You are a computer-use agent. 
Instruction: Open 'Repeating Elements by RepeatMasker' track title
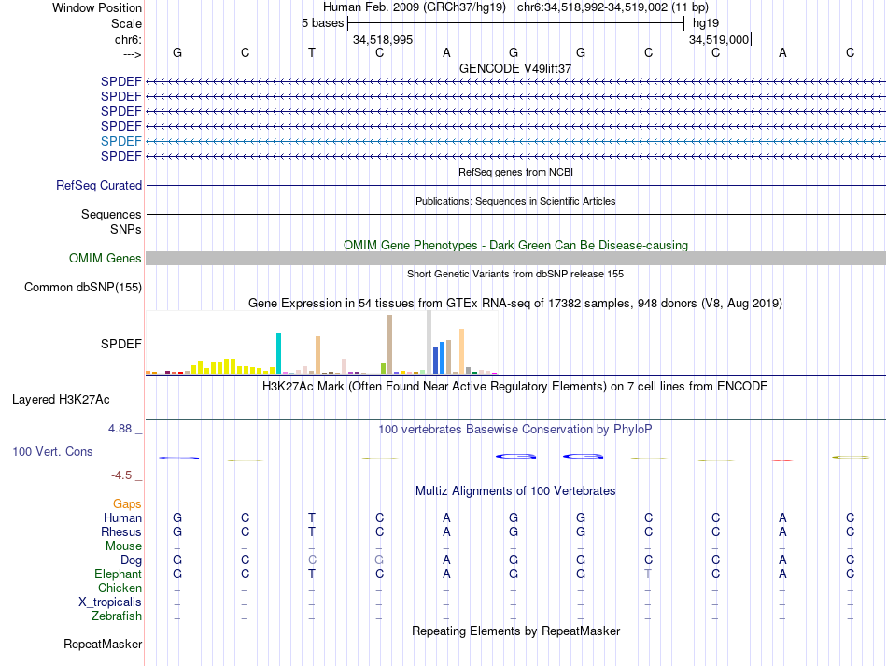(x=515, y=631)
